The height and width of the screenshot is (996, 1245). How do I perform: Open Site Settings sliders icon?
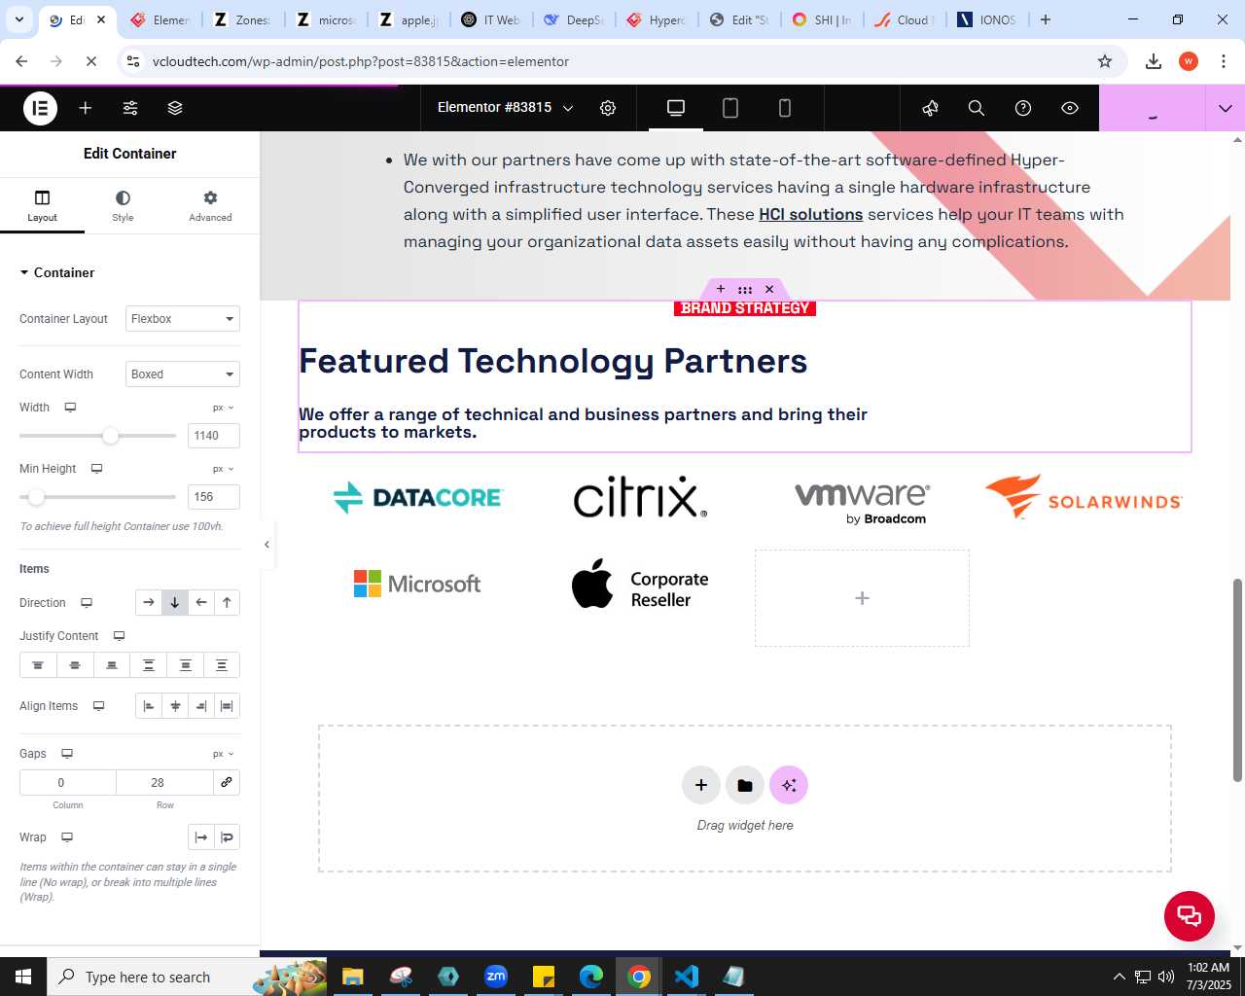point(130,108)
